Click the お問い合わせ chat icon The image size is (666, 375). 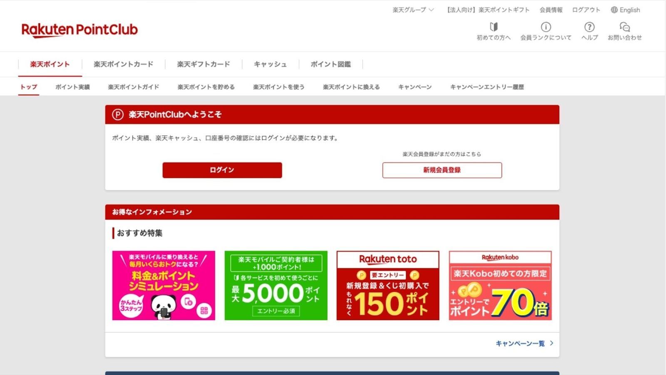[x=625, y=27]
